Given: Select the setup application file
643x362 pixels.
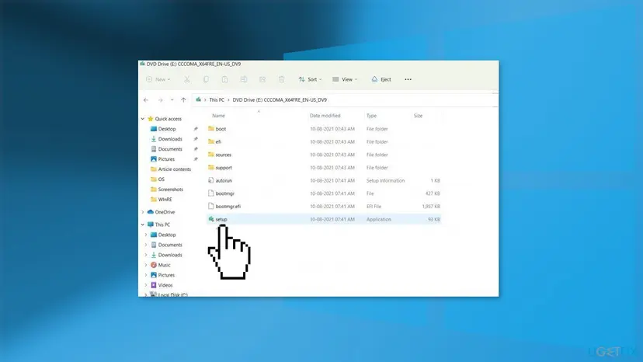Looking at the screenshot, I should (x=324, y=219).
